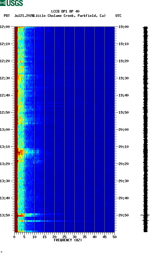Click the 50 Hz frequency tick label
Viewport: 158px width, 255px height.
pyautogui.click(x=114, y=237)
